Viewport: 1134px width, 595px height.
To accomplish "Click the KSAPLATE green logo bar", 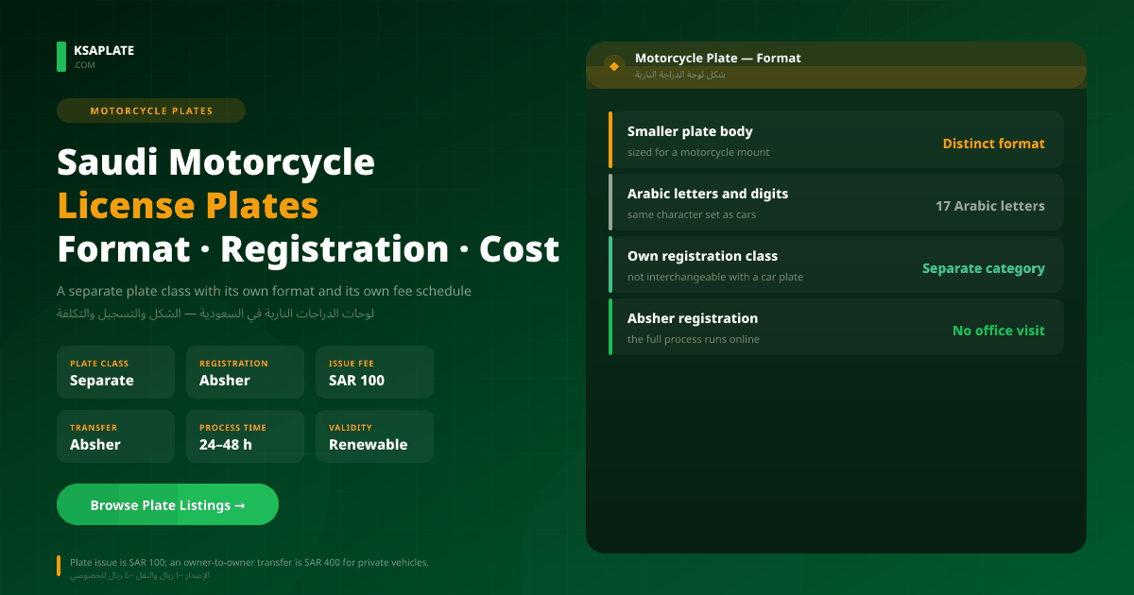I will click(61, 57).
